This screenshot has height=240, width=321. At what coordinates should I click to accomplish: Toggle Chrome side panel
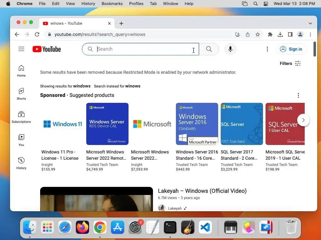[x=290, y=34]
